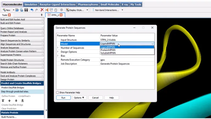Step down to next predicted site
Viewport: 211px width, 119px height.
click(x=16, y=101)
